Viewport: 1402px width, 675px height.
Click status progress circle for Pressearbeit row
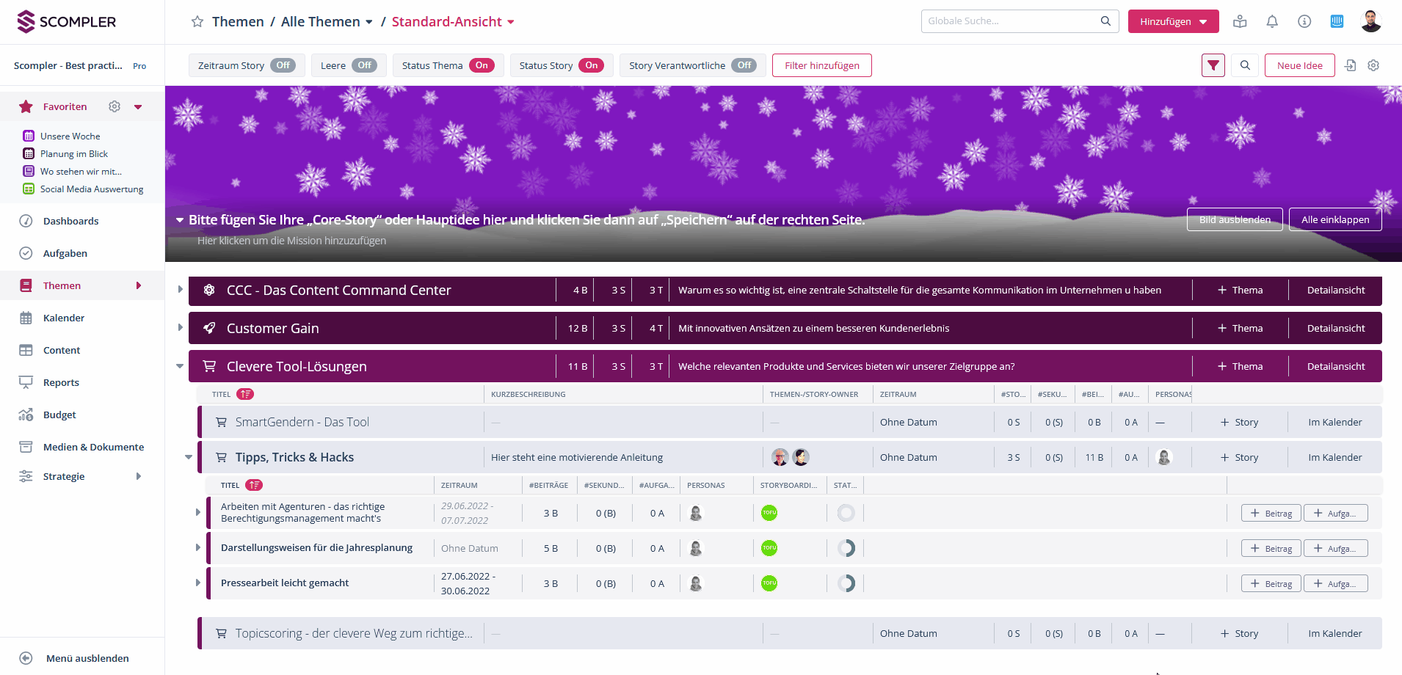(x=846, y=583)
